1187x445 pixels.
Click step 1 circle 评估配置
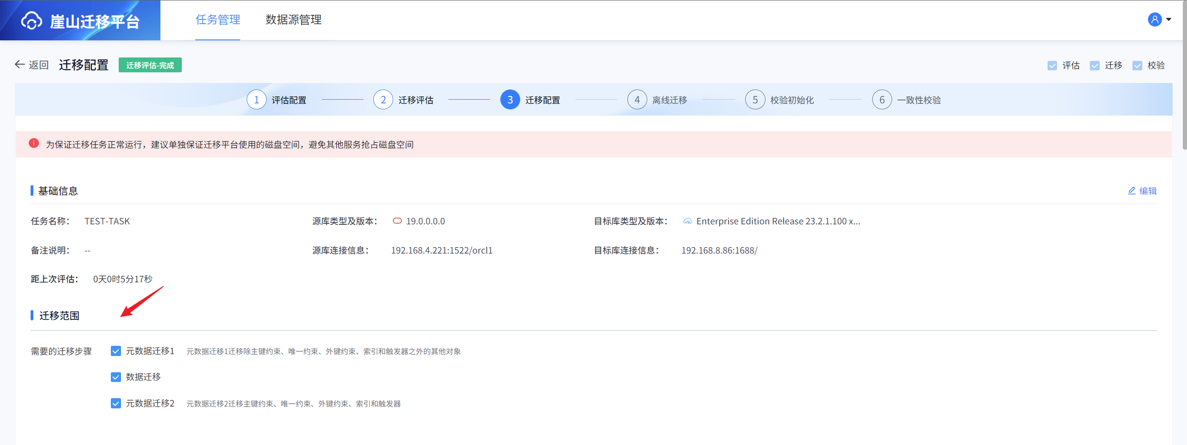coord(256,100)
